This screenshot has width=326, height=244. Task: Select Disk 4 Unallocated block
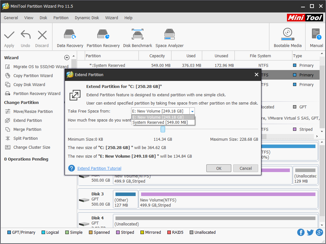215,221
